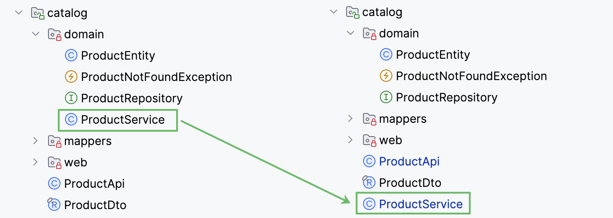This screenshot has width=613, height=218.
Task: Expand the web package in right tree
Action: tap(351, 140)
